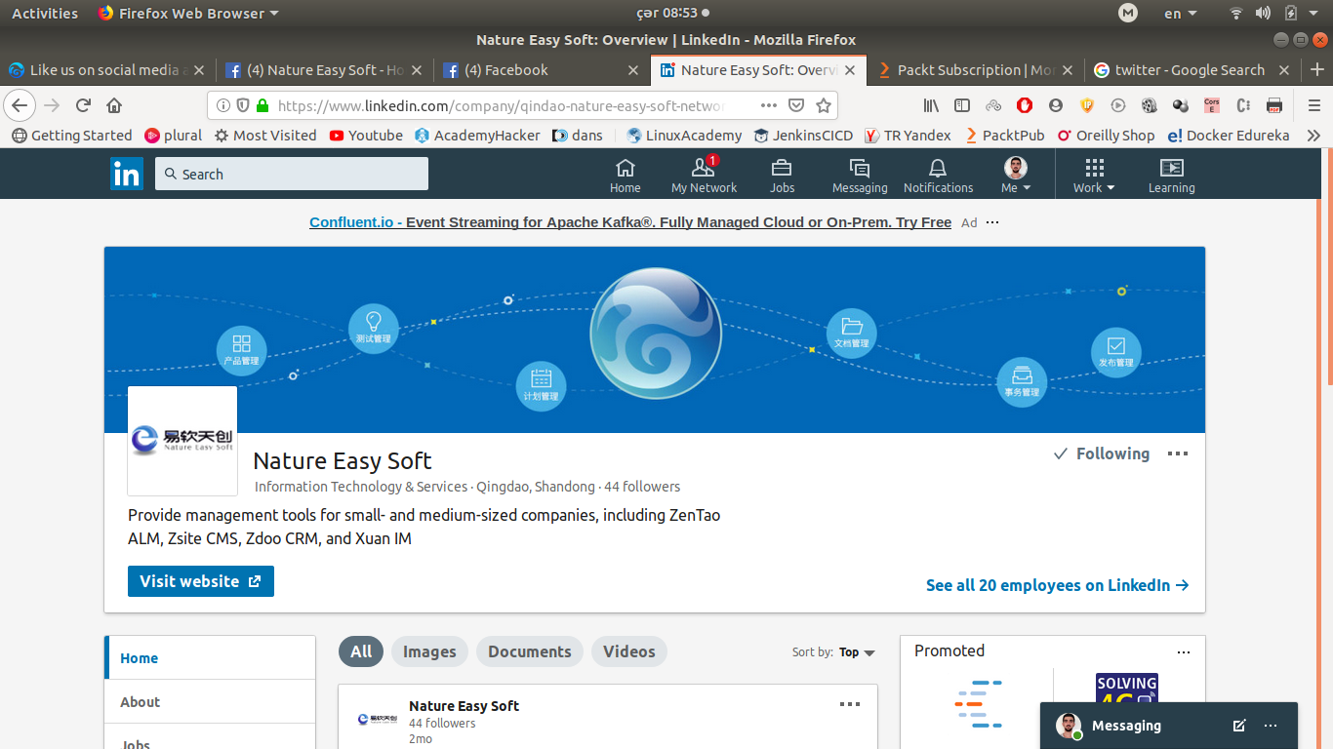Screen dimensions: 1333x749
Task: Filter feed by Videos
Action: (629, 651)
